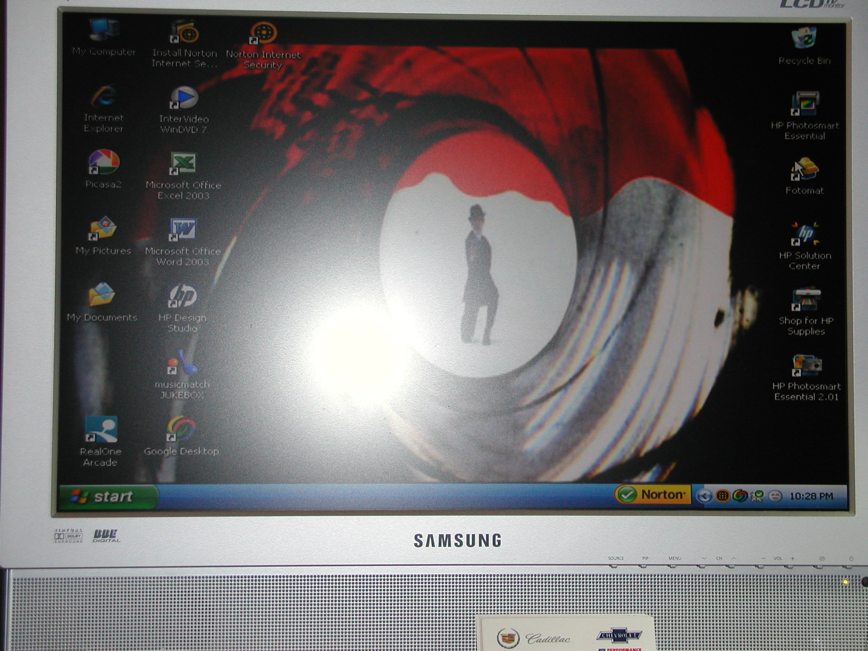Image resolution: width=868 pixels, height=651 pixels.
Task: Expand hidden tray icons with arrow
Action: pos(704,496)
